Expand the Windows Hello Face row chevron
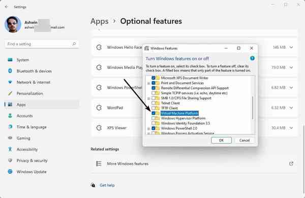Viewport: 305px width, 198px height. 291,47
